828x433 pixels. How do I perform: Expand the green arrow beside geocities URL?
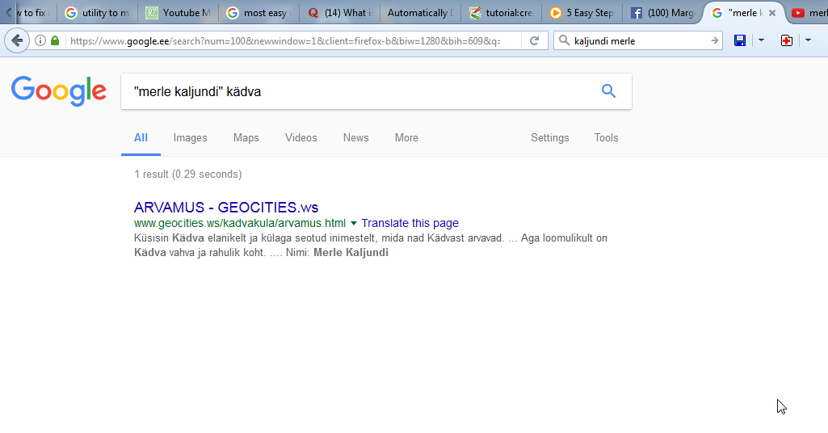(354, 223)
